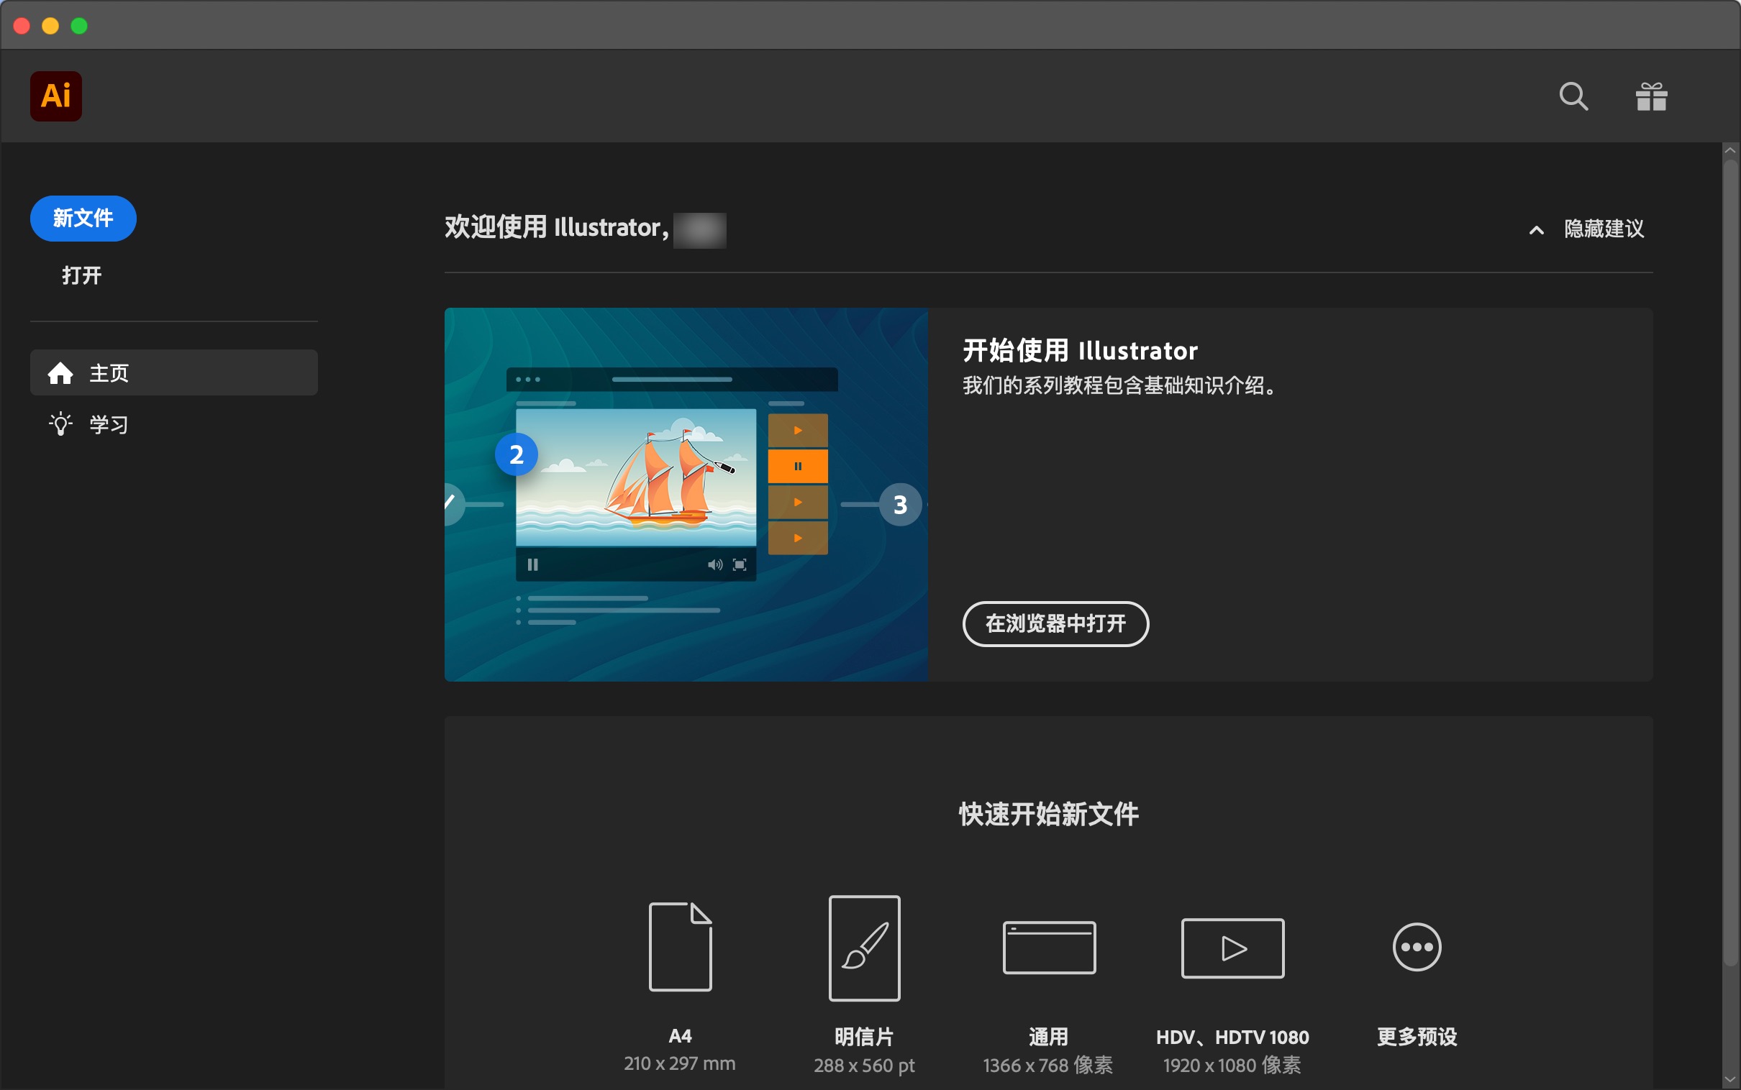The image size is (1741, 1090).
Task: Maximize the window with green button
Action: 79,26
